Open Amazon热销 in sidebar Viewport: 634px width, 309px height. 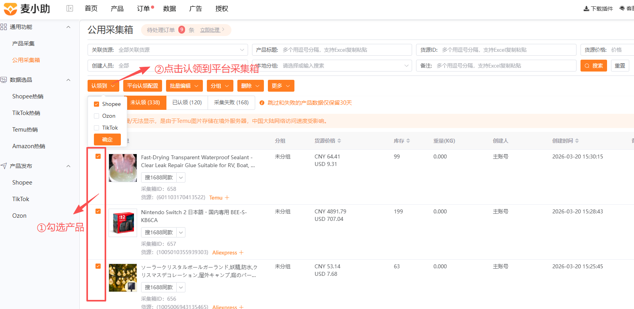(29, 146)
